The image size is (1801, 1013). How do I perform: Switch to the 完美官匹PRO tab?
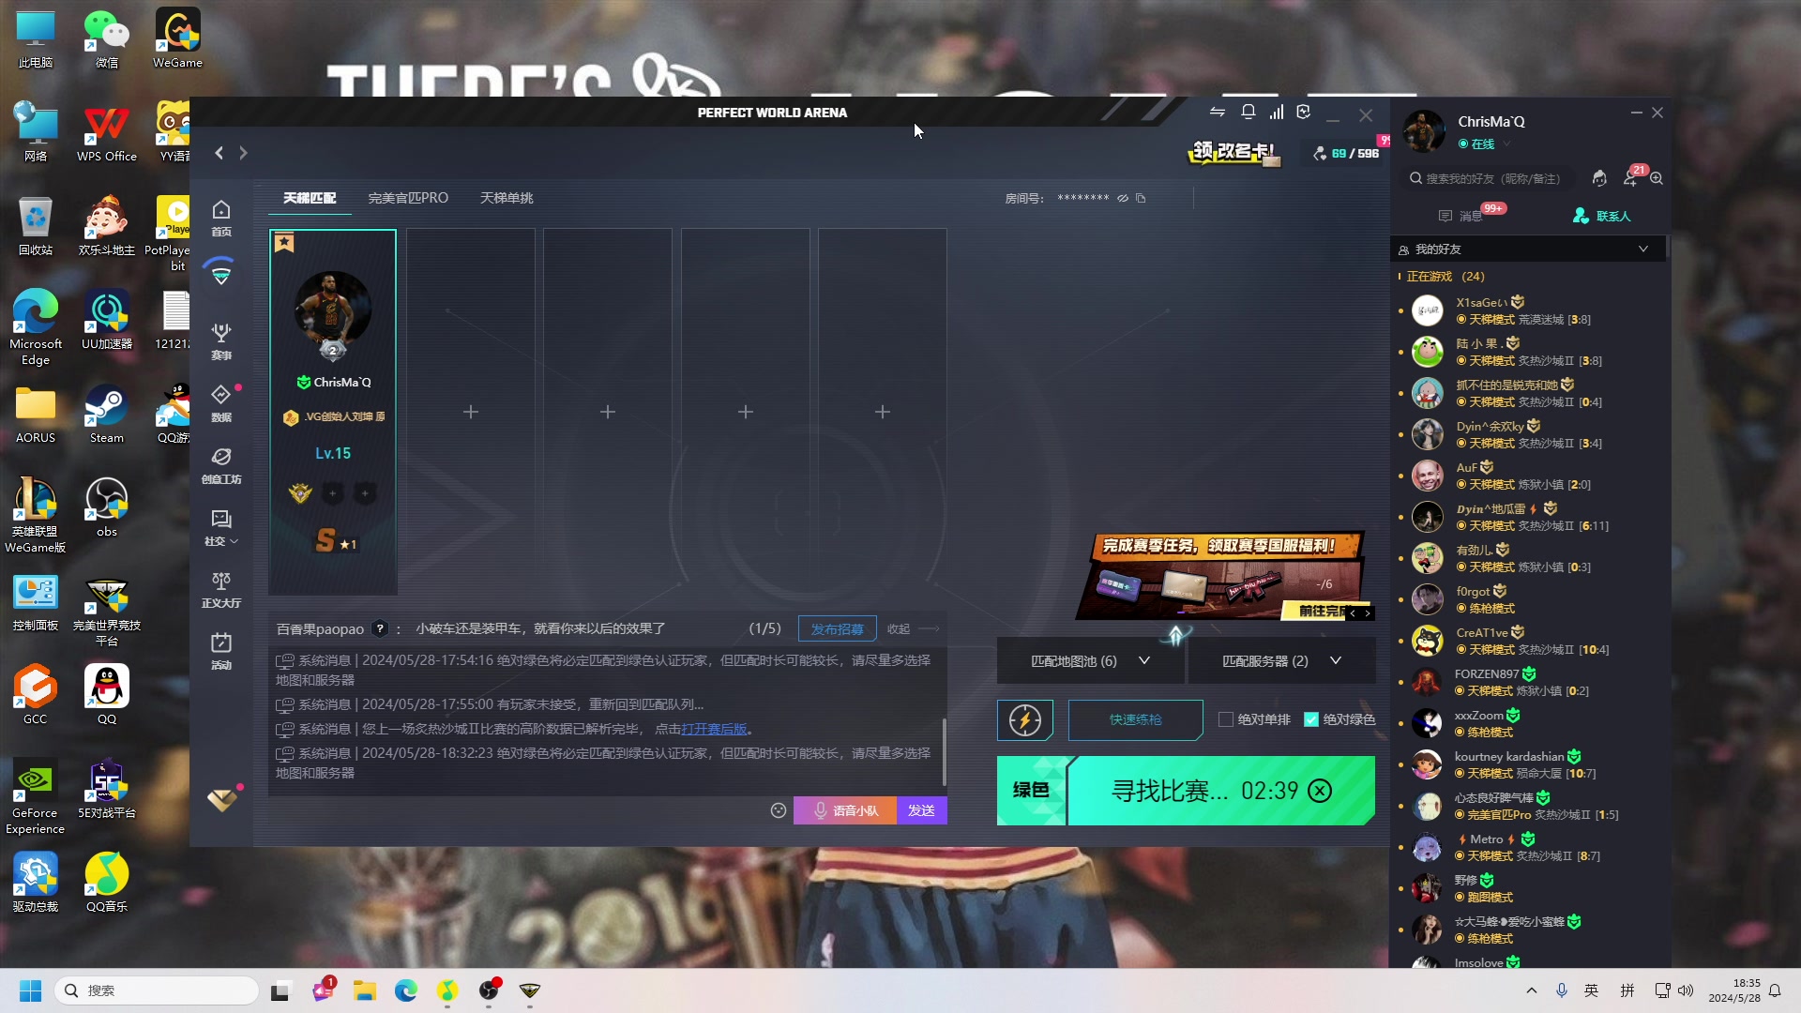[408, 198]
